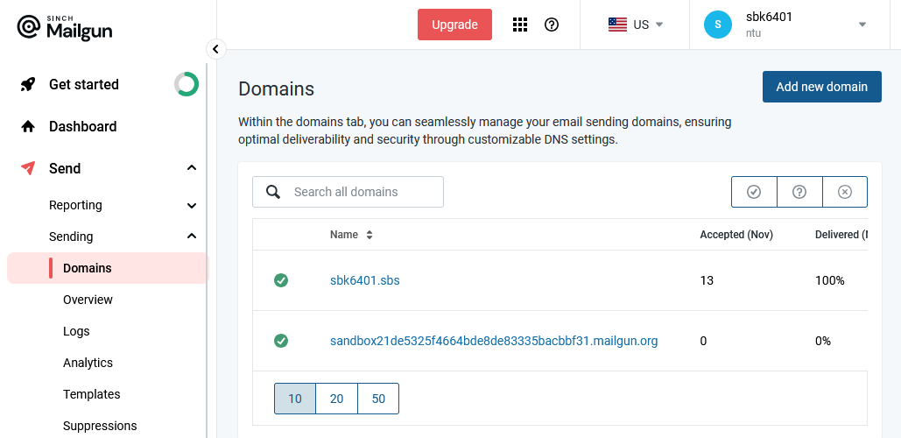Open the help question mark icon
Viewport: 901px width, 438px height.
click(552, 25)
